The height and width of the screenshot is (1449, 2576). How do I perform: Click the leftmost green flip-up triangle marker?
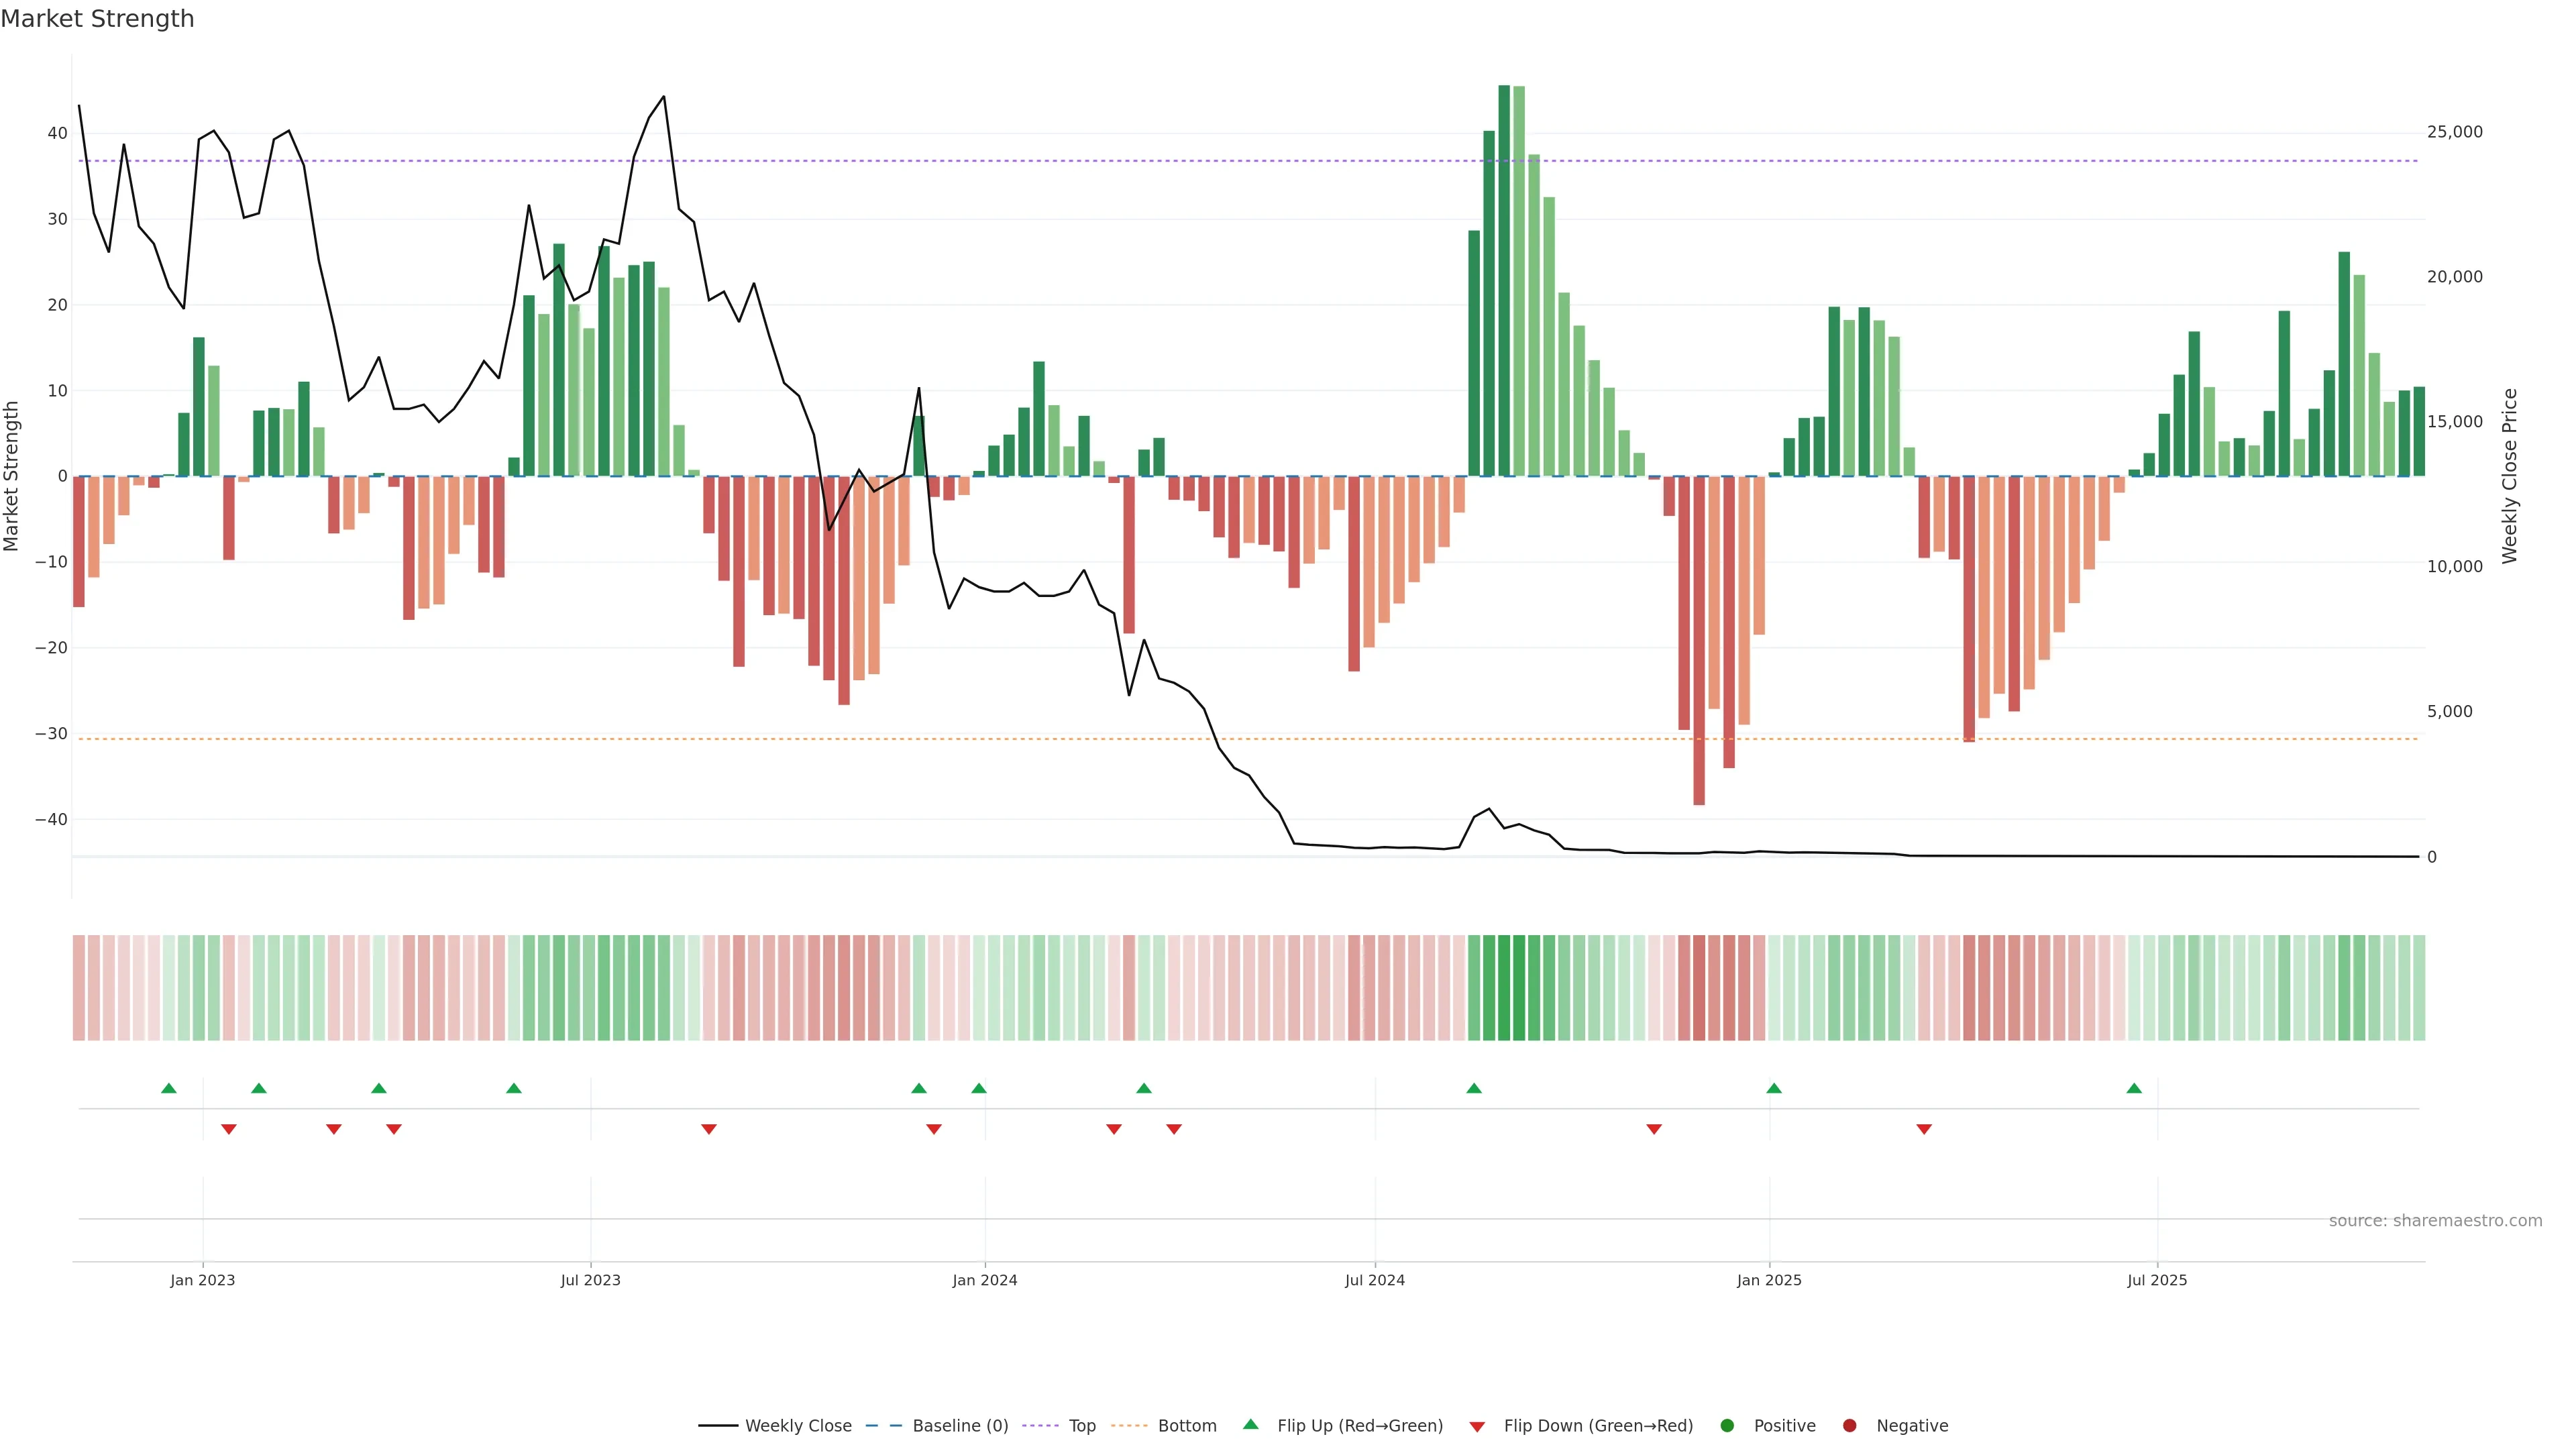[169, 1088]
